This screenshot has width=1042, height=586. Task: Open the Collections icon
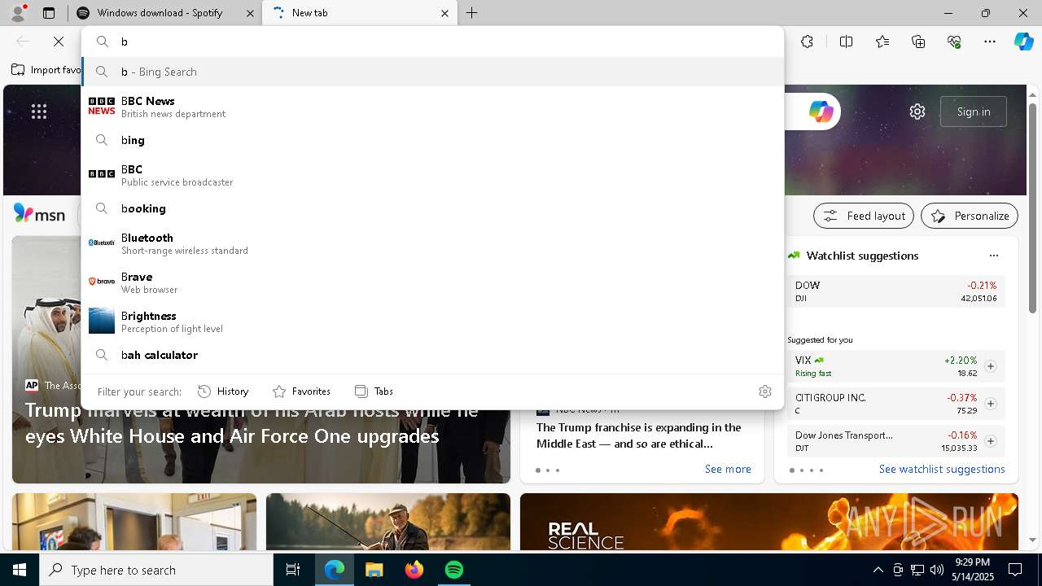point(918,42)
